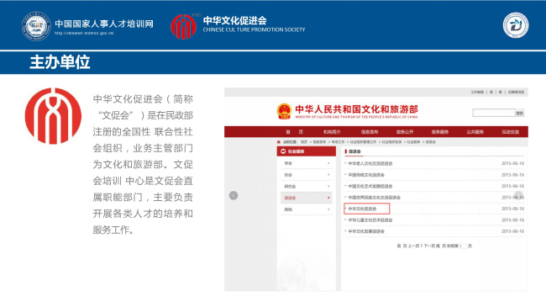Viewport: 546px width, 307px height.
Task: Open the 信息发布 navigation menu item
Action: click(x=370, y=132)
